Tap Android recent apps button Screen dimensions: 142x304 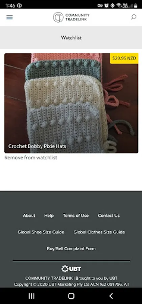31,296
